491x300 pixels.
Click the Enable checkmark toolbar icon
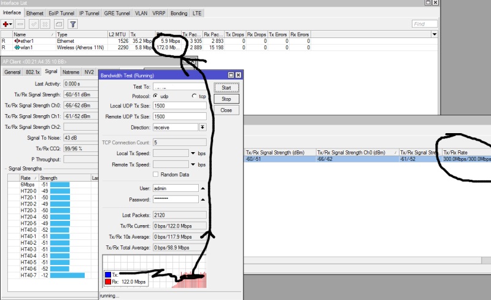pyautogui.click(x=34, y=24)
